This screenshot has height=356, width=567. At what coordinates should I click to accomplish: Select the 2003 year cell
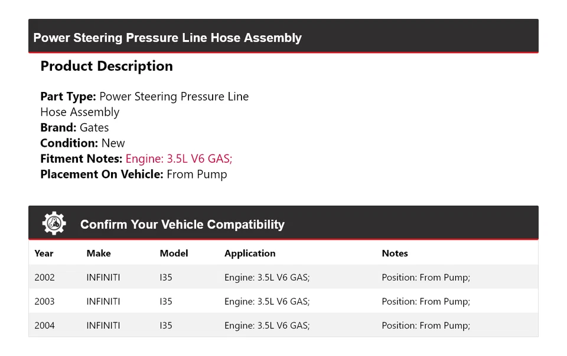click(44, 302)
